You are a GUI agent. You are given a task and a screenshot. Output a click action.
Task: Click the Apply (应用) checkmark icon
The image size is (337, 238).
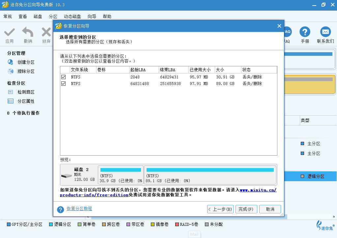10,32
